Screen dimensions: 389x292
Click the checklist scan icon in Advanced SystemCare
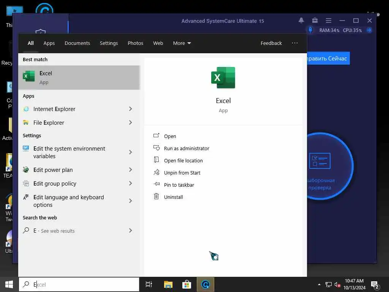click(320, 161)
